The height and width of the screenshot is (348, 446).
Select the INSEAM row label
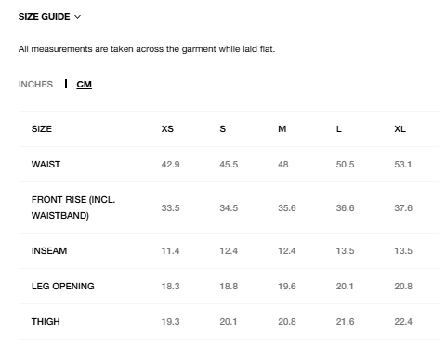tap(49, 251)
